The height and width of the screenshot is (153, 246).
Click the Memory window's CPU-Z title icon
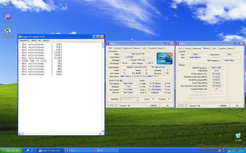tap(178, 44)
